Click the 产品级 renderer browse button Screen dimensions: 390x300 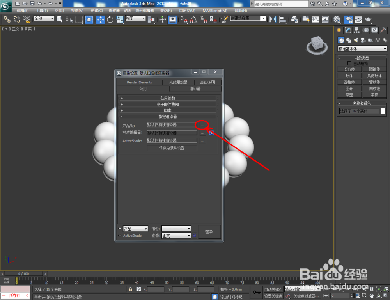click(202, 126)
